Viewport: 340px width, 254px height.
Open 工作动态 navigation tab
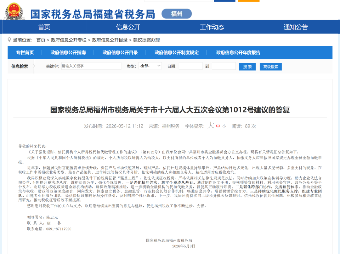tap(212, 27)
